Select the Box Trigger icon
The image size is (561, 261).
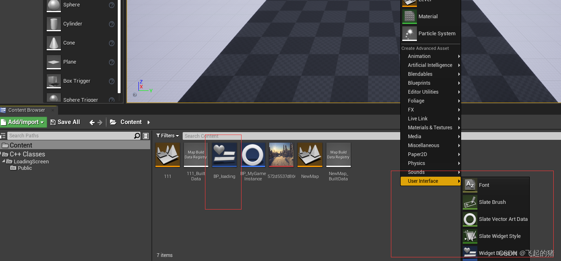tap(54, 81)
